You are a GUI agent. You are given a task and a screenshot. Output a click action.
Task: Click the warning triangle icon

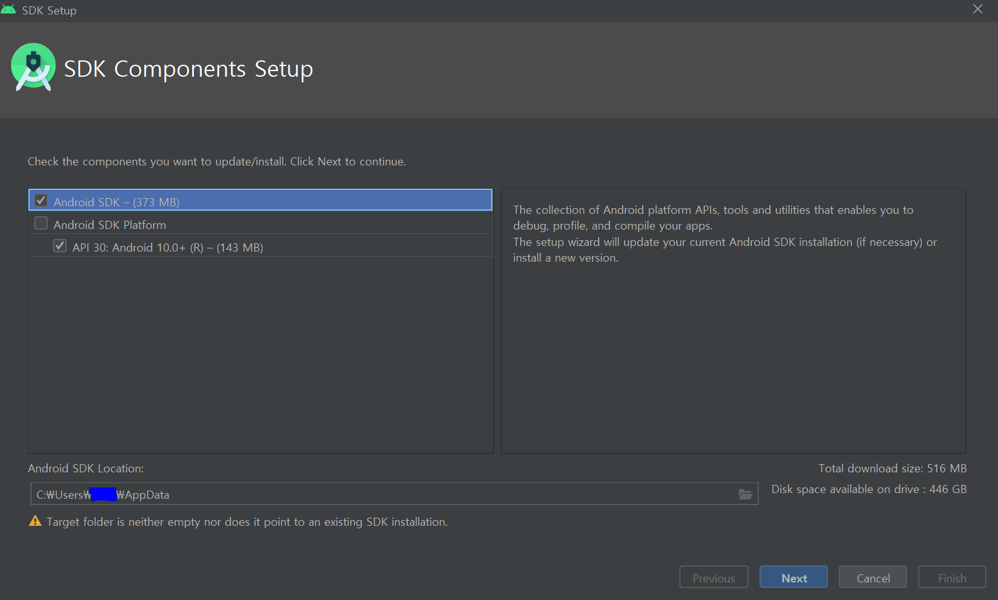pyautogui.click(x=35, y=521)
